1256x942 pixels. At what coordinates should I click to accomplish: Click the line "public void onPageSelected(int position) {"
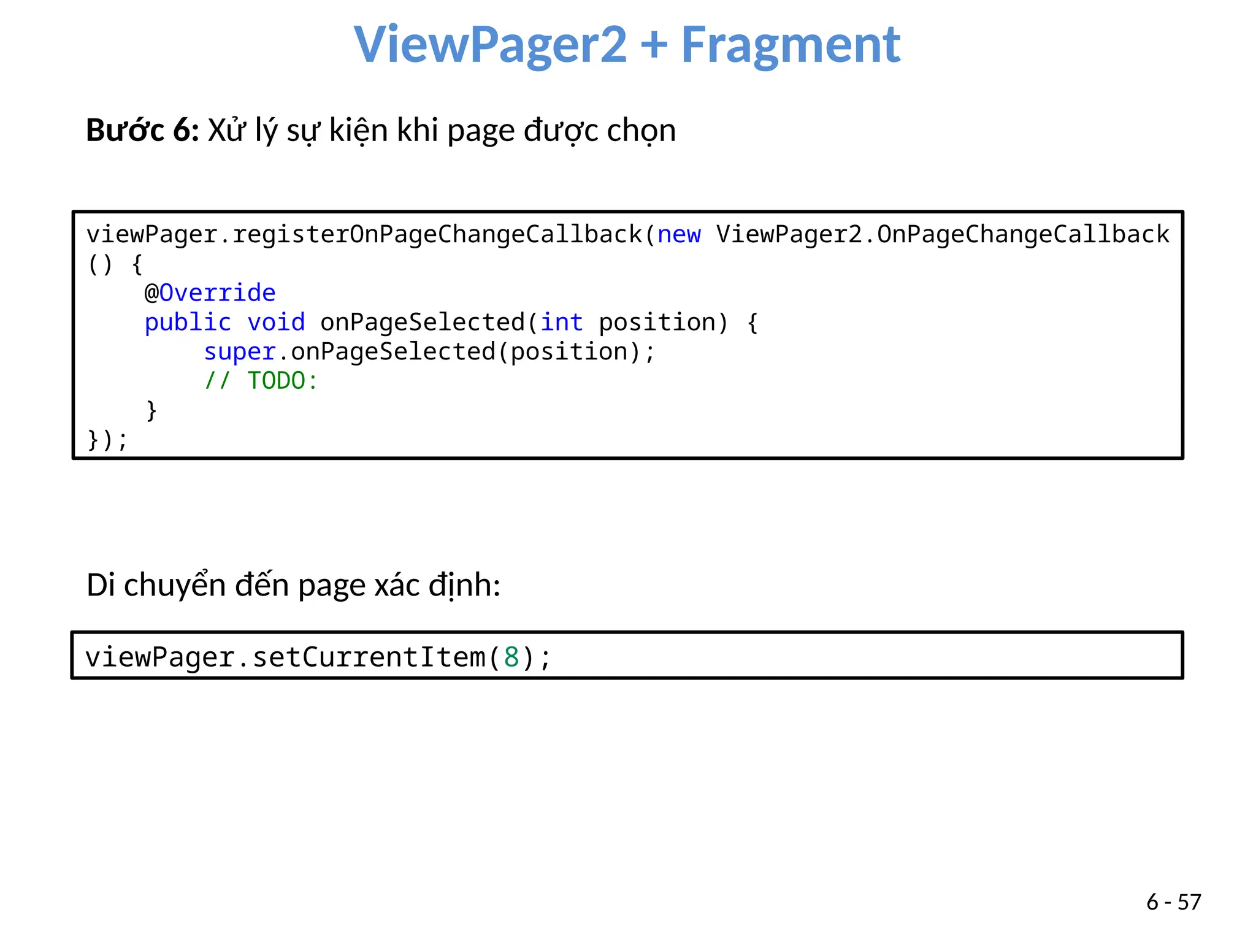[x=451, y=323]
